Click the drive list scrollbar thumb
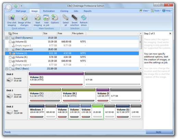Viewport: 178px width, 139px height. 141,42
